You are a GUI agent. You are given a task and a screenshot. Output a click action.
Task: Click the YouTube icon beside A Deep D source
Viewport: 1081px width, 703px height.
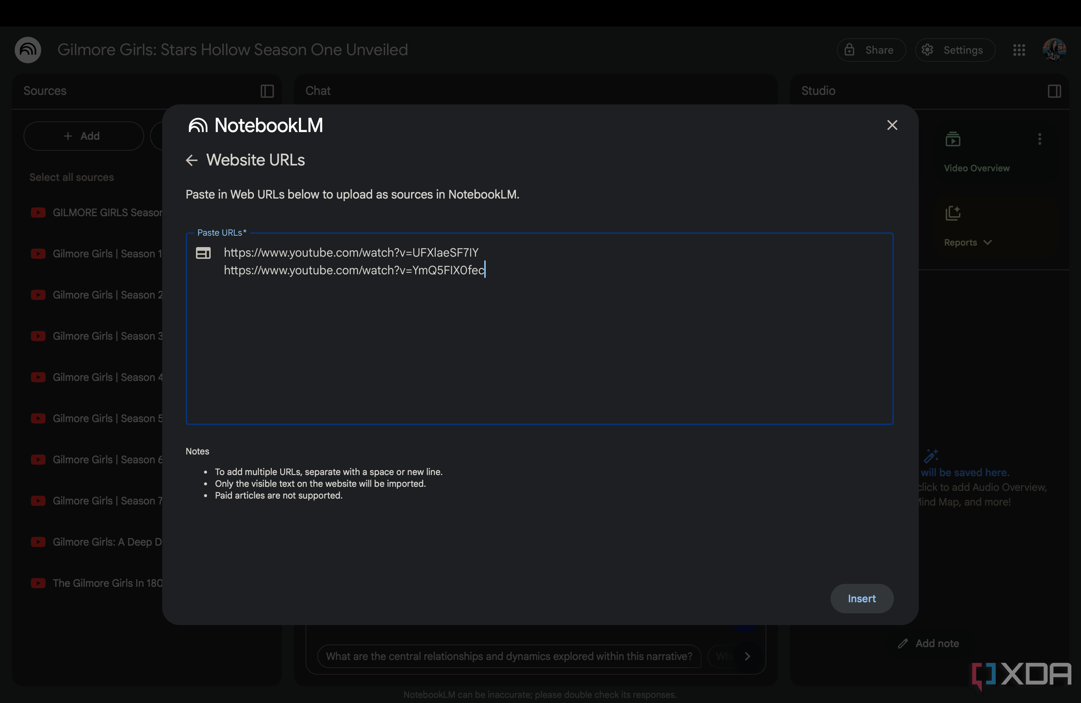point(38,542)
